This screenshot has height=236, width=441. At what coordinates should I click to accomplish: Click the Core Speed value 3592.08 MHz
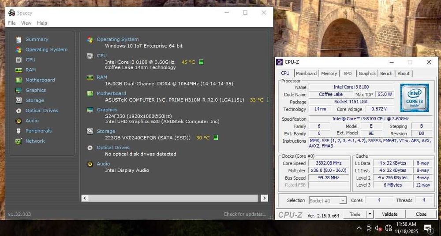(x=329, y=163)
